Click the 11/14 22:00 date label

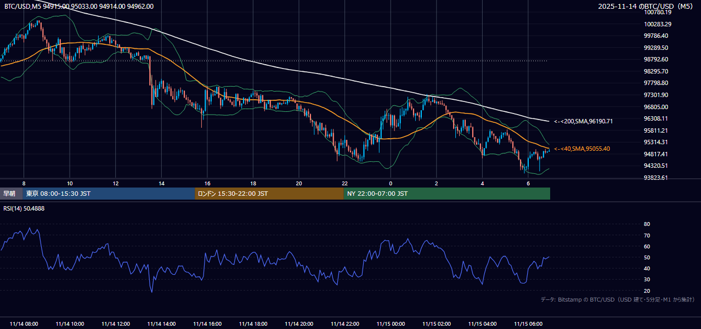[345, 324]
